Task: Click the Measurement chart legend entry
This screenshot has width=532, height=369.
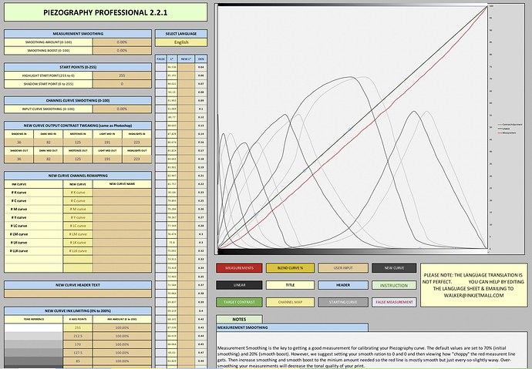Action: coord(507,133)
